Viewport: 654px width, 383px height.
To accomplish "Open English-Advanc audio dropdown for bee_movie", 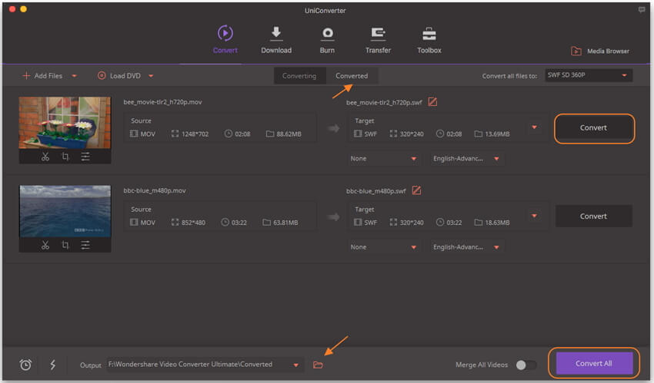I will [466, 158].
